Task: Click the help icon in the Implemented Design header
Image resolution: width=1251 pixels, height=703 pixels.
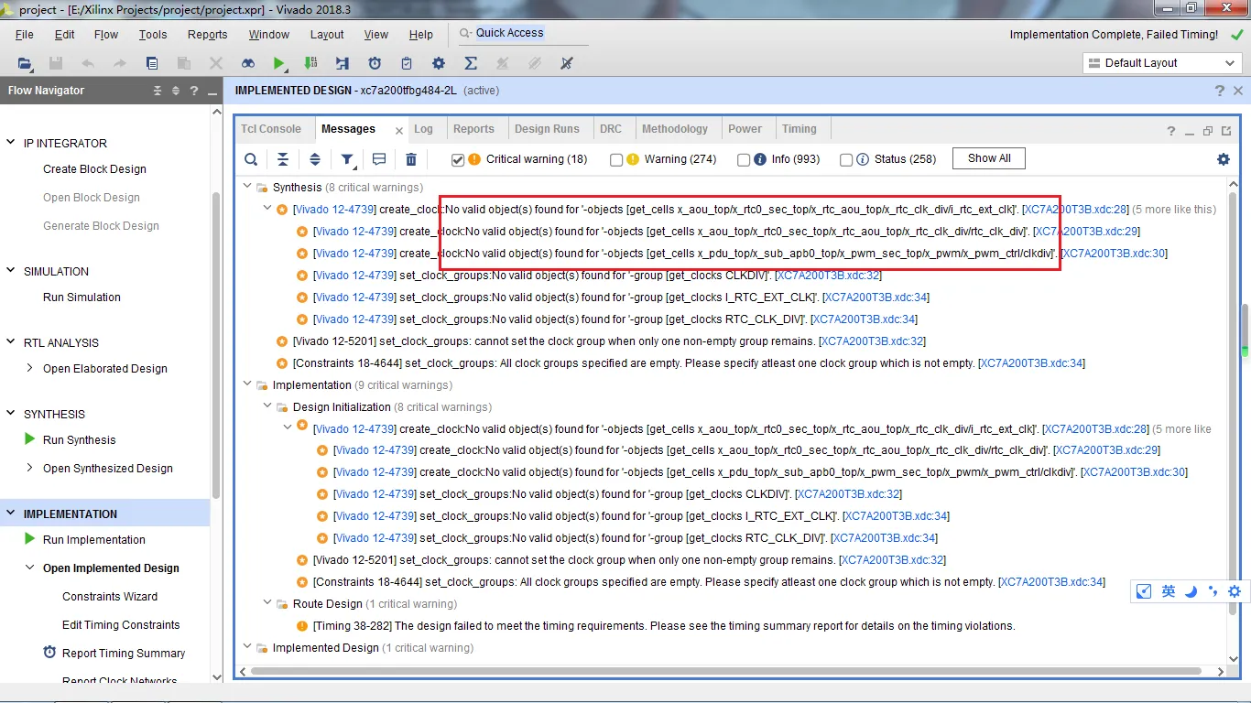Action: click(1220, 91)
